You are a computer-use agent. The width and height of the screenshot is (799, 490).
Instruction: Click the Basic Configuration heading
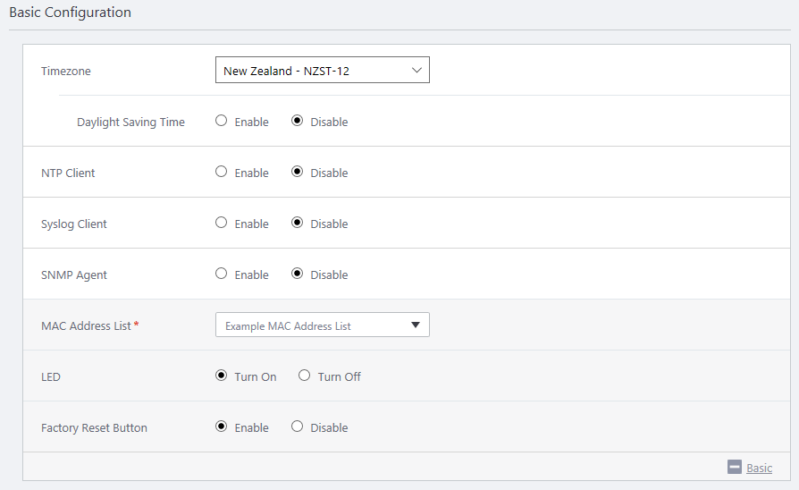pyautogui.click(x=70, y=13)
